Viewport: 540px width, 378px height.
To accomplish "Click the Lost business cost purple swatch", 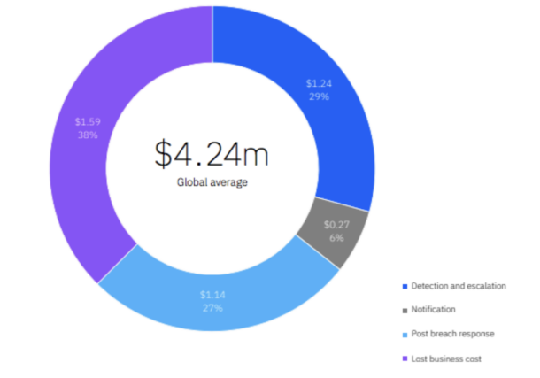I will tap(405, 359).
